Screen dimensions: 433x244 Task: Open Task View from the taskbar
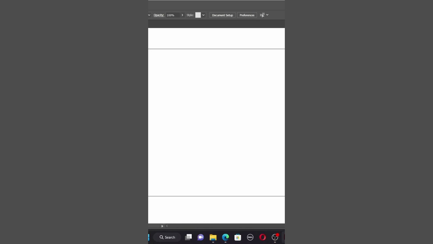(188, 237)
